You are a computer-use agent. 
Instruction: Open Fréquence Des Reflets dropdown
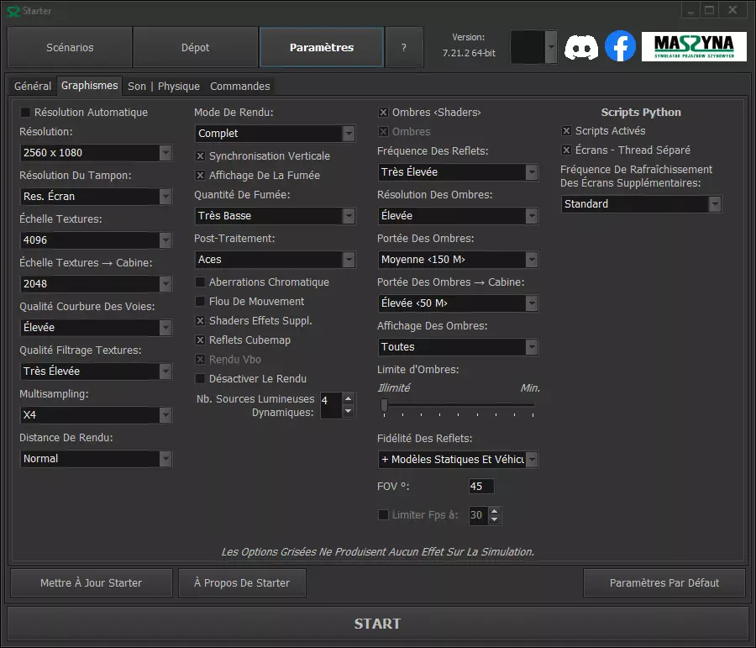458,172
